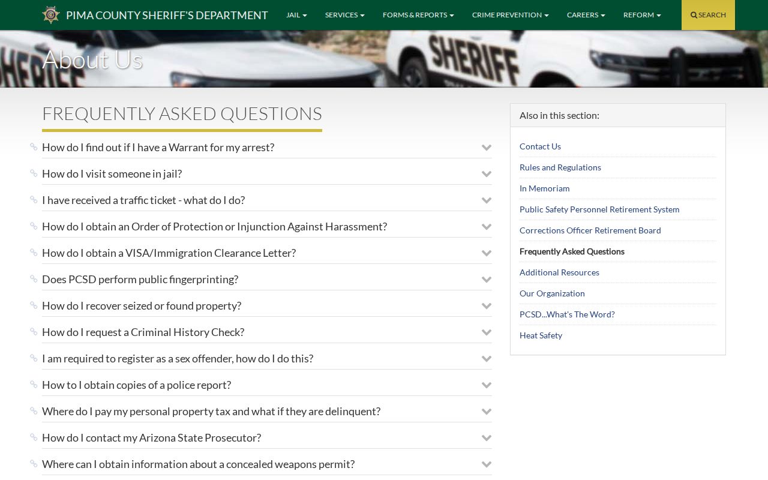
Task: Click the link icon beside sex offender registration
Action: [x=34, y=358]
